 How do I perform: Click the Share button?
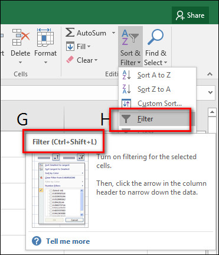click(190, 15)
